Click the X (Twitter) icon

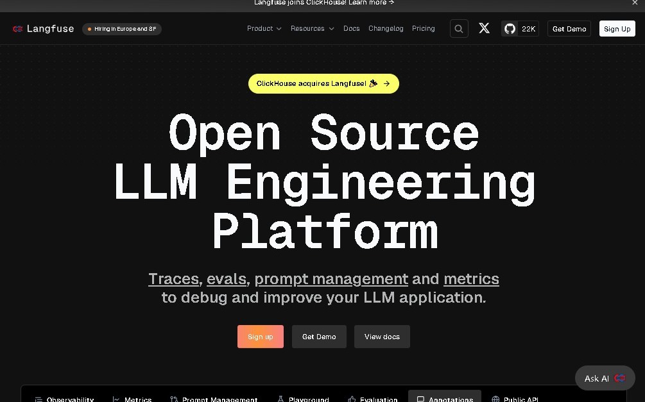[484, 28]
